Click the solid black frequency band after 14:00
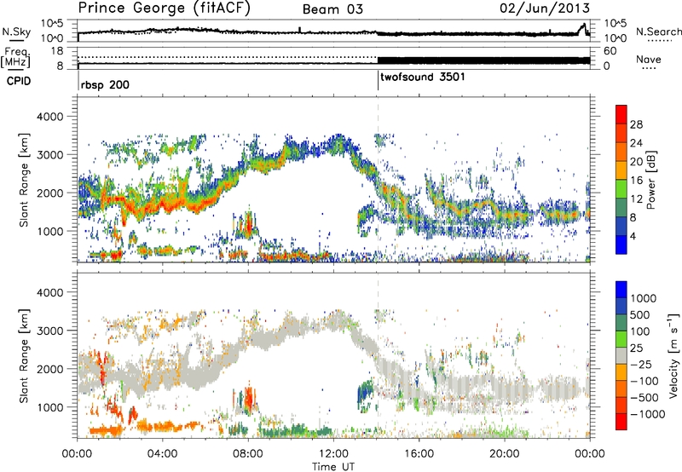 pos(483,60)
